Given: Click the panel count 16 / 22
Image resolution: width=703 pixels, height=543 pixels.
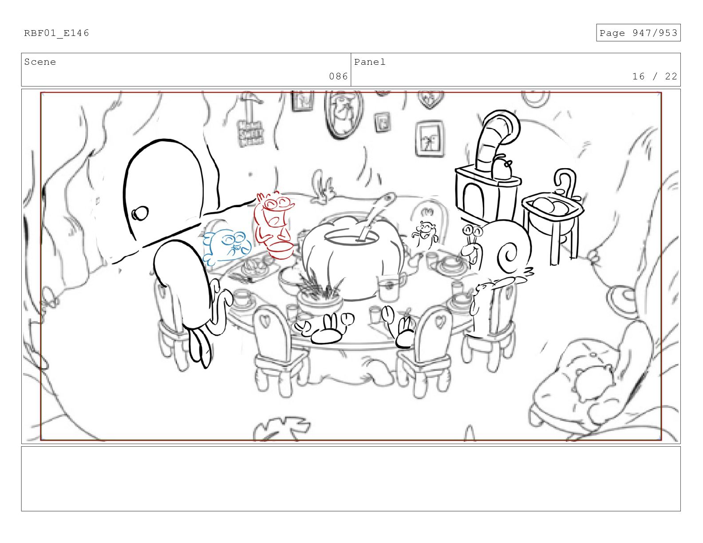Looking at the screenshot, I should 655,76.
